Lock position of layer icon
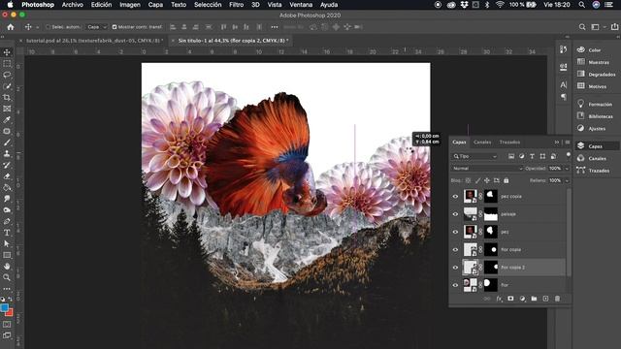The height and width of the screenshot is (349, 621). pyautogui.click(x=487, y=180)
